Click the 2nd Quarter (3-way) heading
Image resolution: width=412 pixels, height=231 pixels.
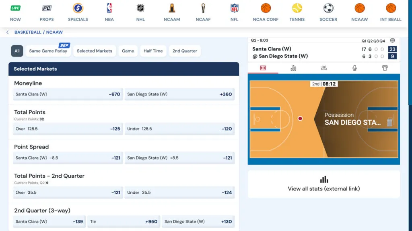pyautogui.click(x=42, y=211)
